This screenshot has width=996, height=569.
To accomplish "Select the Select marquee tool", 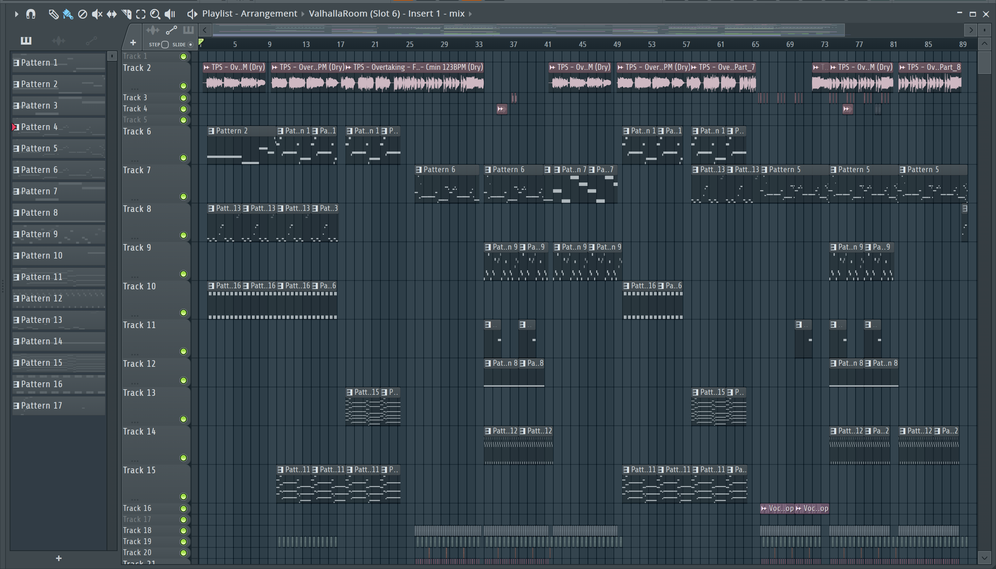I will point(141,14).
